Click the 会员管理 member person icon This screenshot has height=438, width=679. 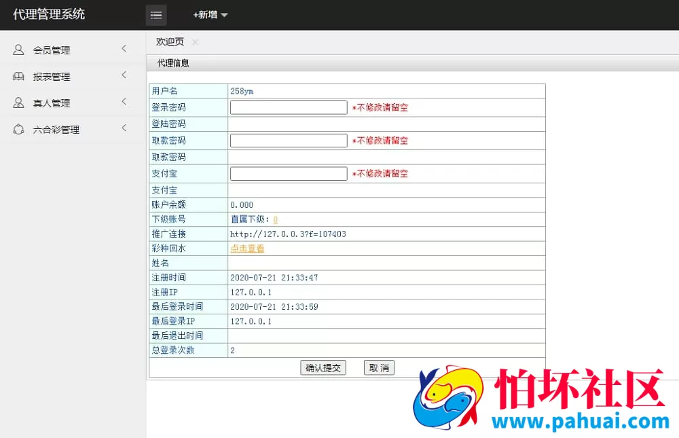pyautogui.click(x=17, y=50)
